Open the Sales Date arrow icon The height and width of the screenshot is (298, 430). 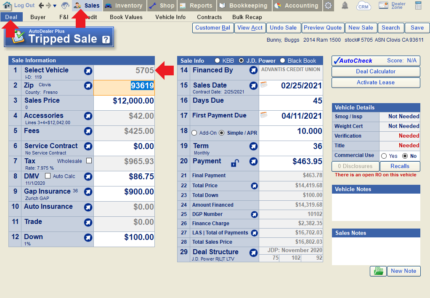click(x=253, y=85)
